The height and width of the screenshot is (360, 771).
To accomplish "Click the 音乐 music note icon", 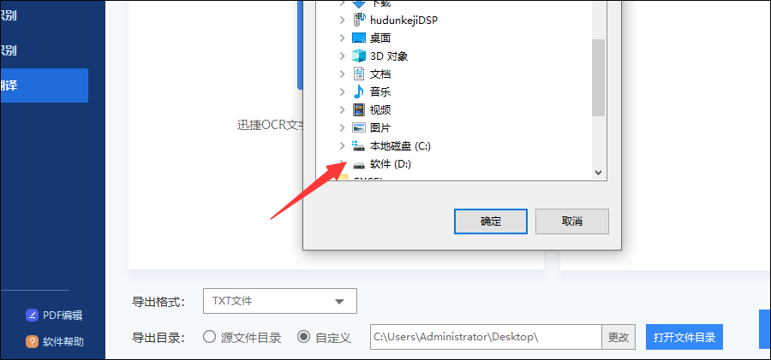I will [x=360, y=91].
